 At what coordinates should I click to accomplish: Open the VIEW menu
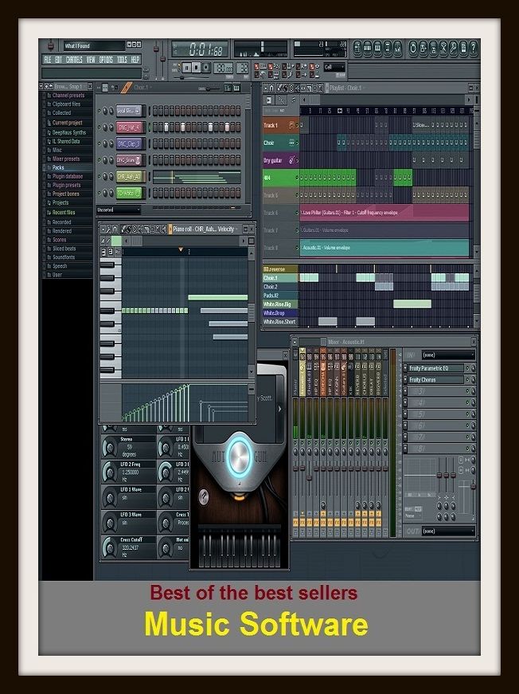[91, 59]
